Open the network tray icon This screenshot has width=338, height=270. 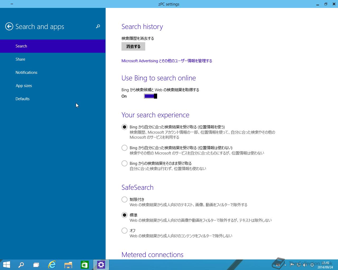click(299, 265)
